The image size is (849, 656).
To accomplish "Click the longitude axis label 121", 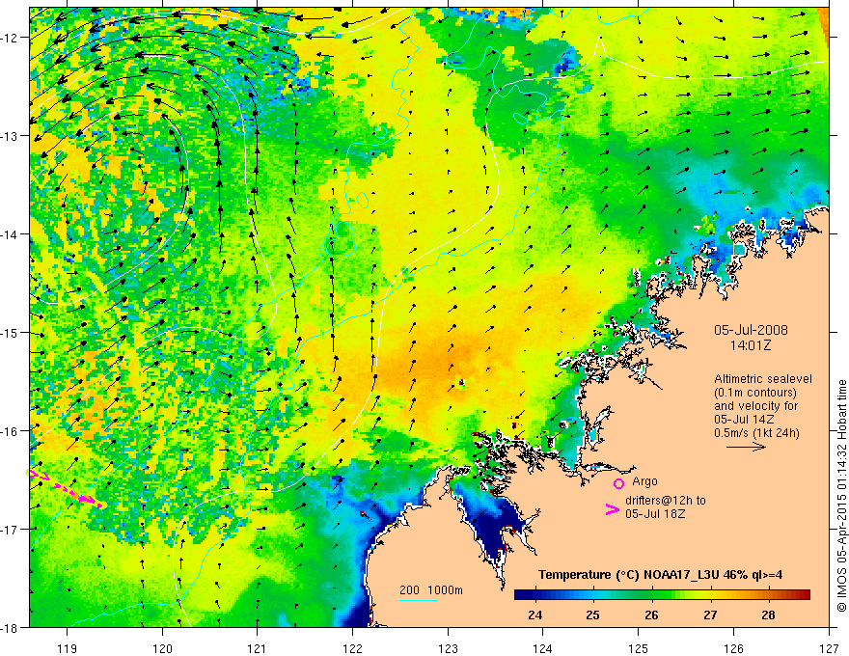I will pos(258,648).
